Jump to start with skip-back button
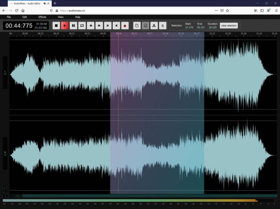The image size is (280, 209). click(x=108, y=26)
